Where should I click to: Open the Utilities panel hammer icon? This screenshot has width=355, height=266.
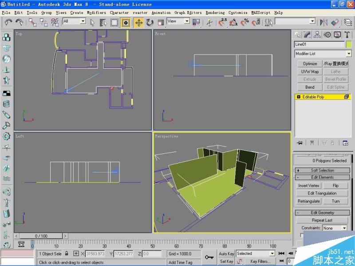click(x=347, y=35)
